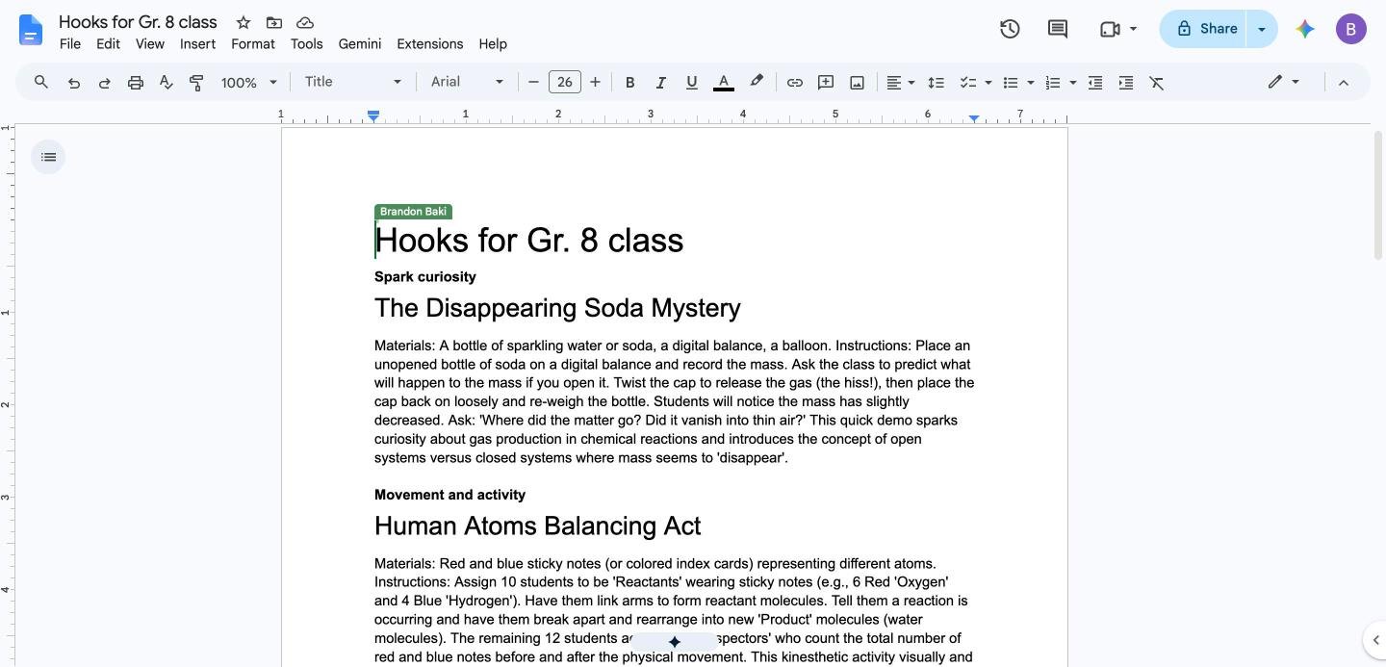Open the editing mode pencil dropdown

[x=1283, y=82]
